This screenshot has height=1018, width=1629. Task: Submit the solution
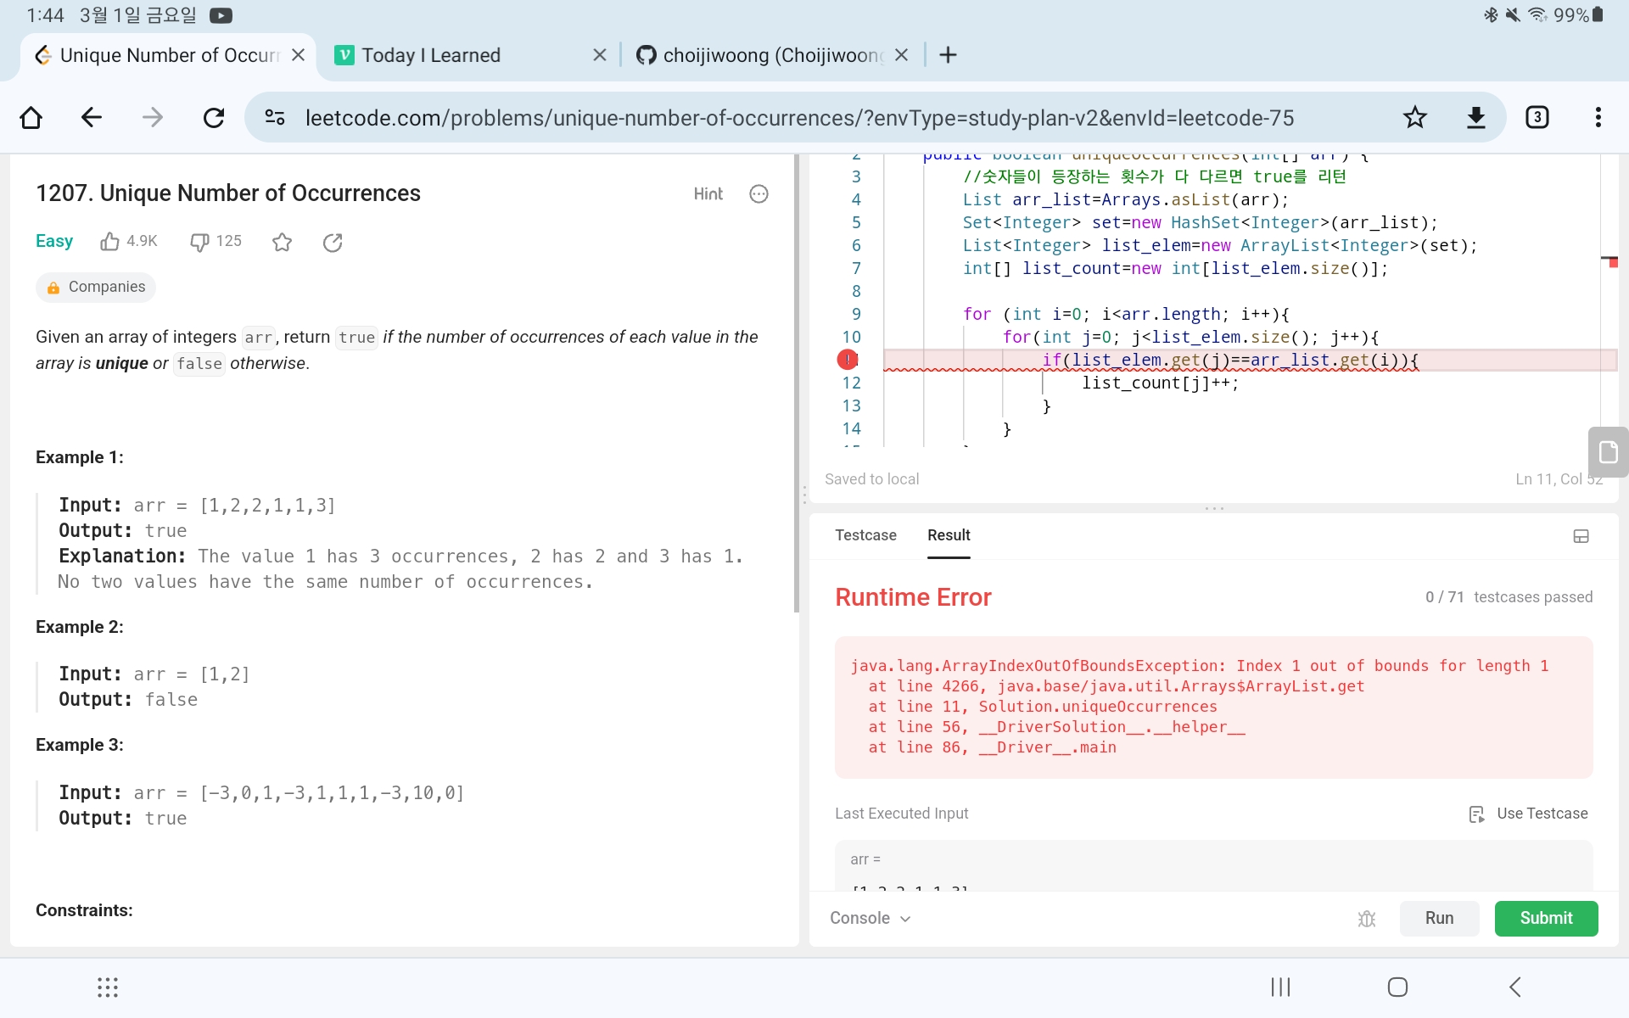1546,918
